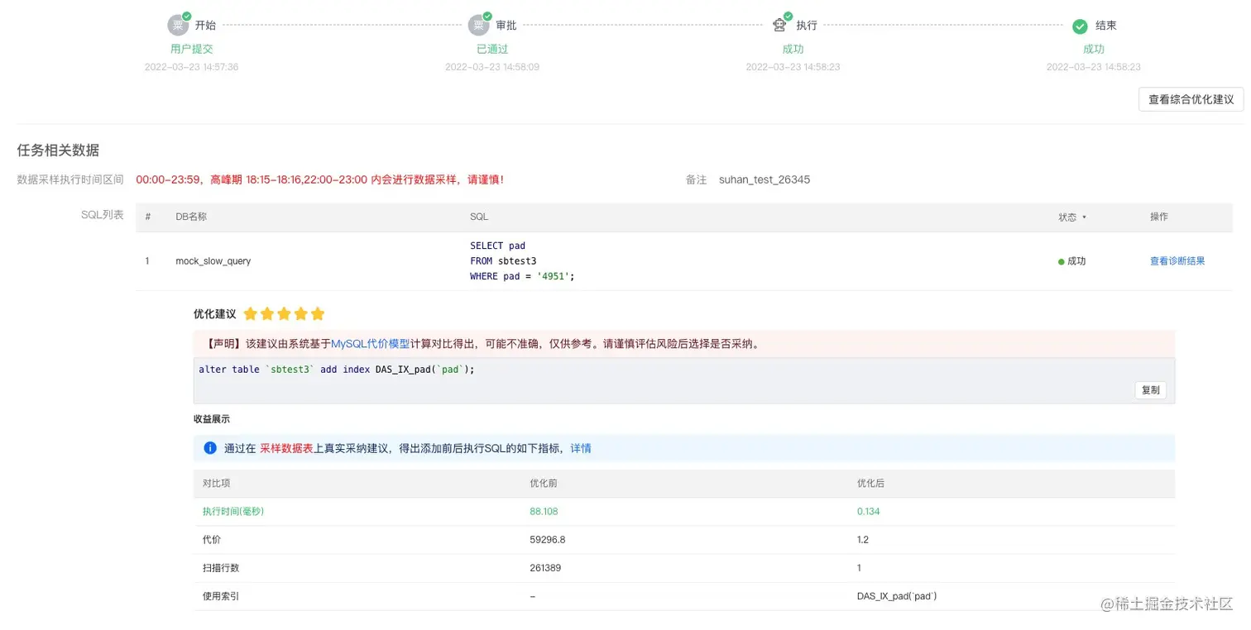Click the 结束 step green check icon

[x=1080, y=26]
